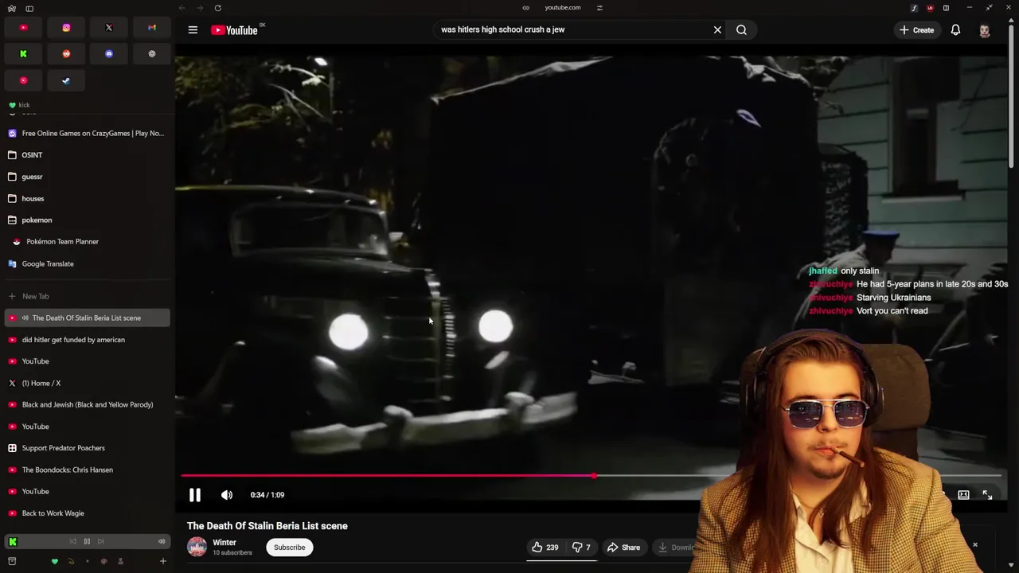1019x573 pixels.
Task: Open YouTube hamburger guide menu
Action: [x=193, y=30]
